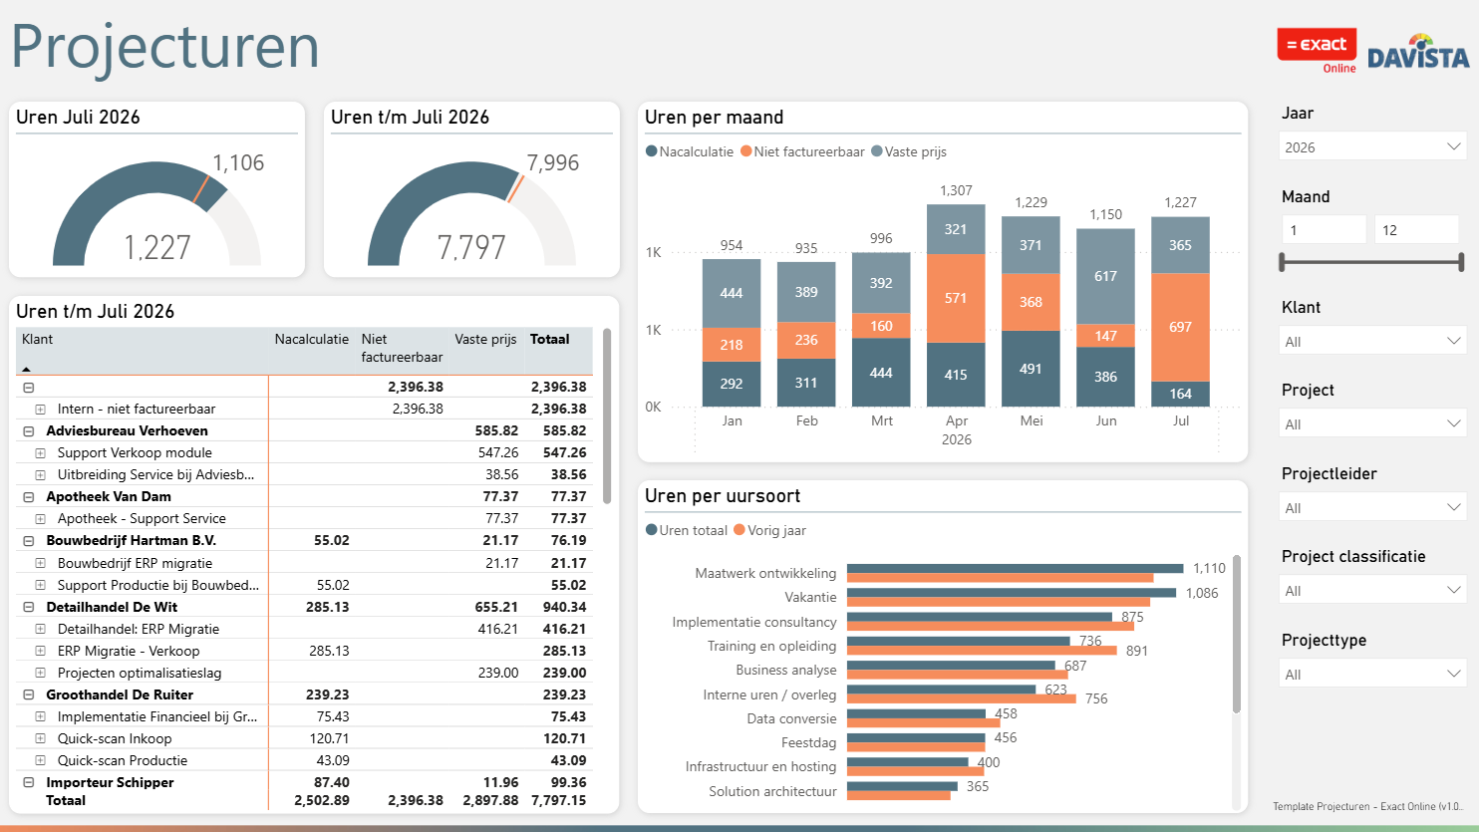Open the Klant filter dropdown
This screenshot has width=1479, height=832.
[1372, 341]
